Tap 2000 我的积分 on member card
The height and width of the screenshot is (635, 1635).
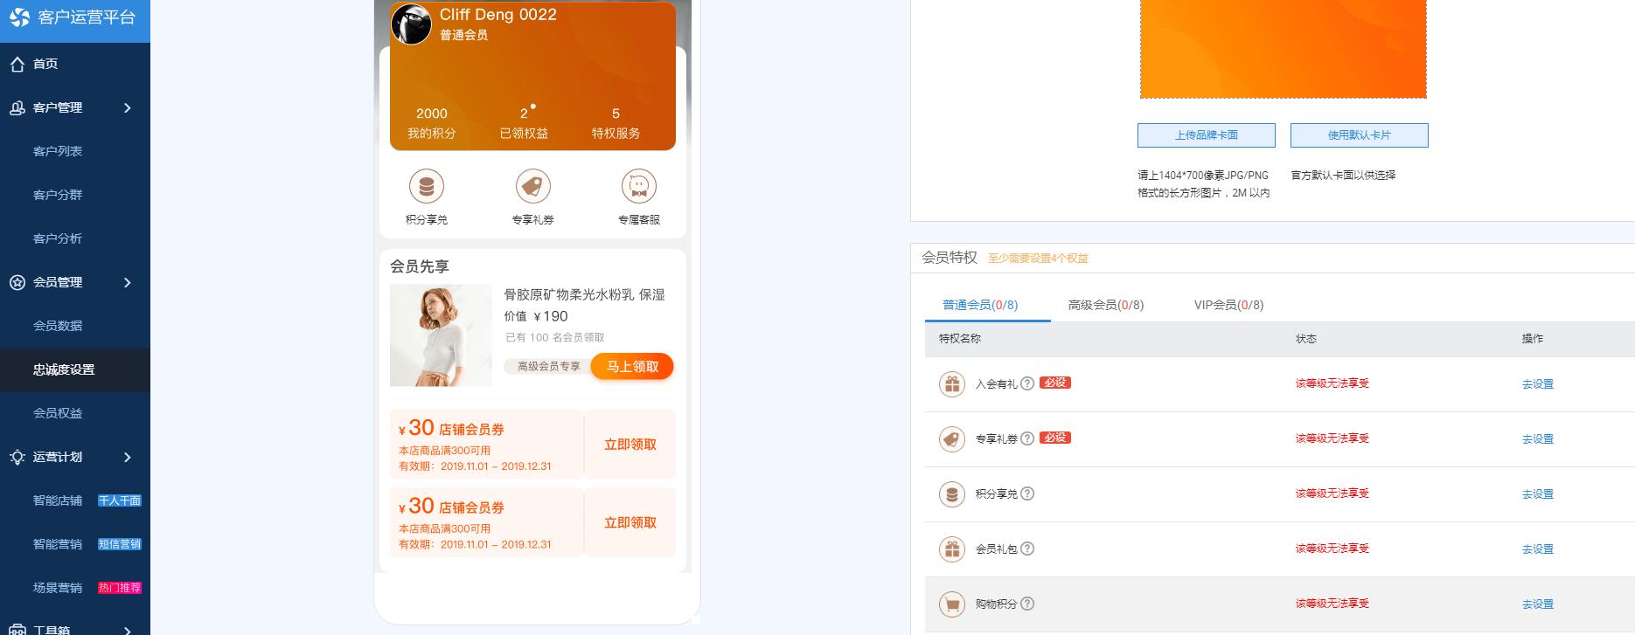432,123
